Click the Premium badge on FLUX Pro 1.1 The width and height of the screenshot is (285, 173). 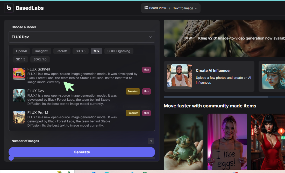[133, 113]
